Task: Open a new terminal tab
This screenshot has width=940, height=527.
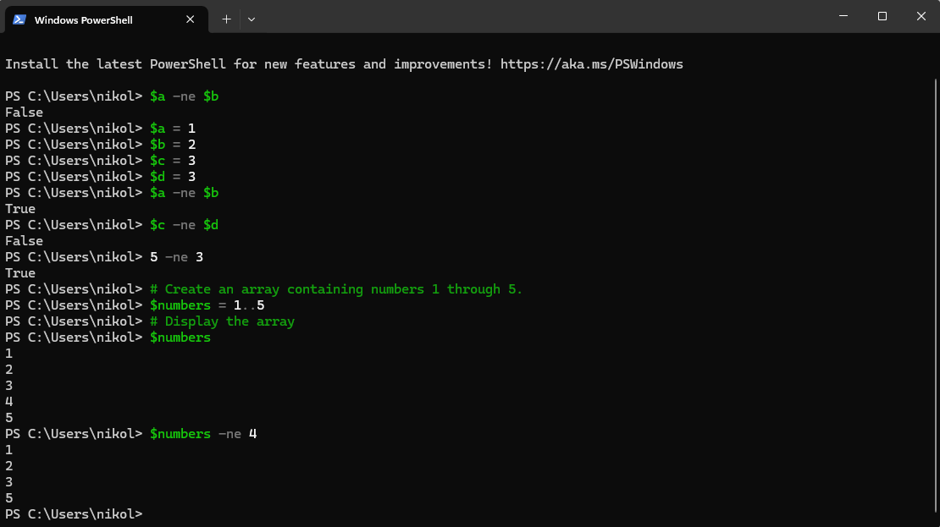Action: (x=226, y=19)
